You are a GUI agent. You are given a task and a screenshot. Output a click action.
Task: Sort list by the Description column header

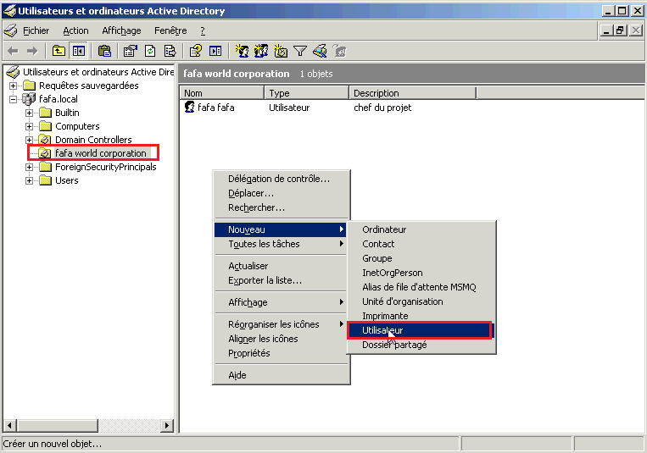tap(413, 93)
